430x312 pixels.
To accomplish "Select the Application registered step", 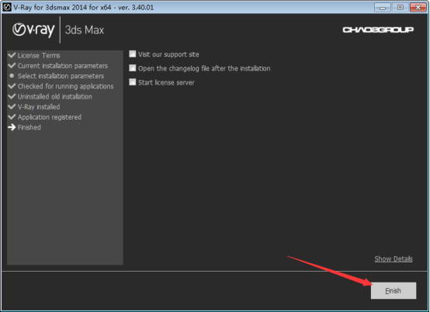I will click(x=50, y=117).
